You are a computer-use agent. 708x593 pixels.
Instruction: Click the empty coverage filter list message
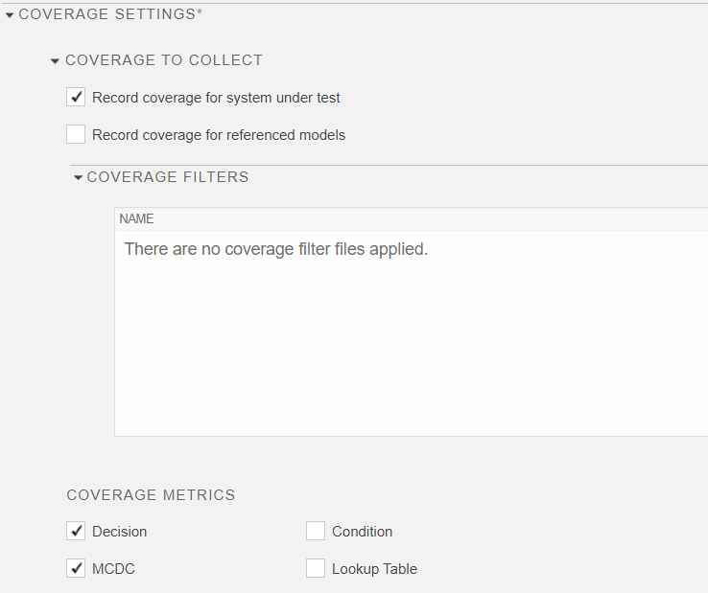[x=275, y=249]
